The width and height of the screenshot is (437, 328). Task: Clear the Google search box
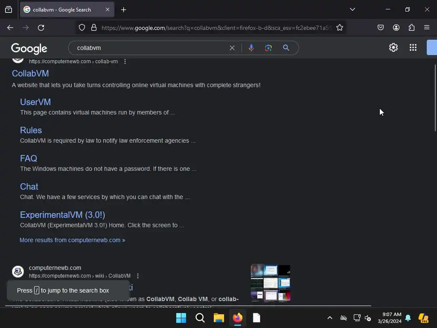coord(232,48)
